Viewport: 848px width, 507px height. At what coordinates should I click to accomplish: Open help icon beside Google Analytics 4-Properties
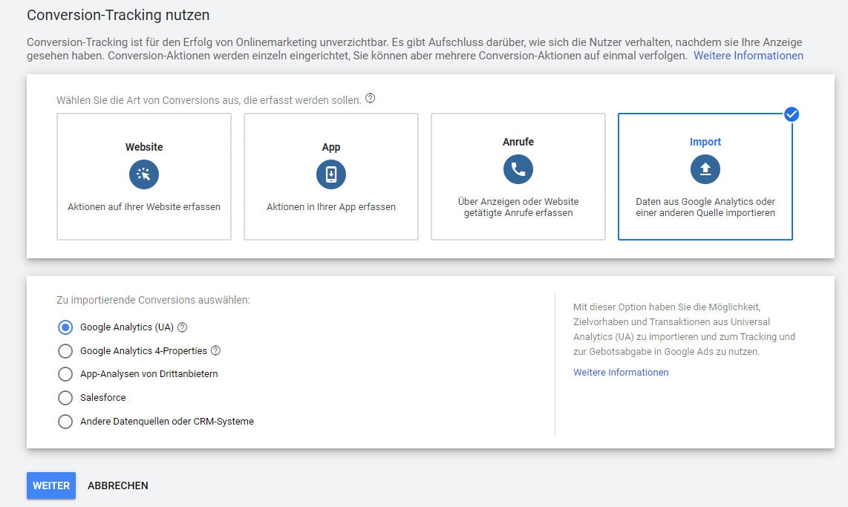(x=216, y=350)
